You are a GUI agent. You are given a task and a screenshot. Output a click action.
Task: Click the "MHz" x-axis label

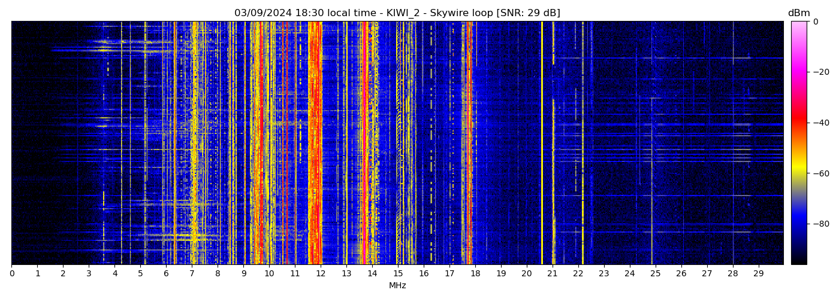click(397, 286)
